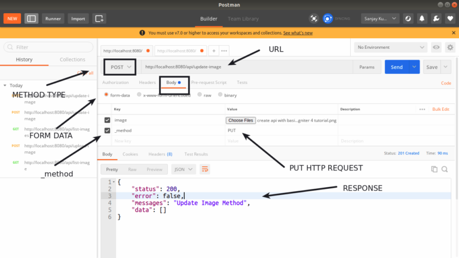This screenshot has width=459, height=258.
Task: Open a new window with plus icon
Action: 99,18
